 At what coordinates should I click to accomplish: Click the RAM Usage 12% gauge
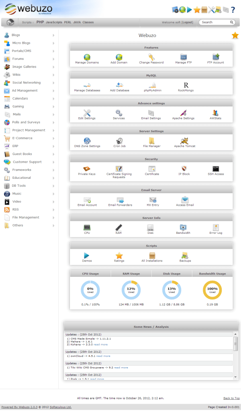(131, 290)
